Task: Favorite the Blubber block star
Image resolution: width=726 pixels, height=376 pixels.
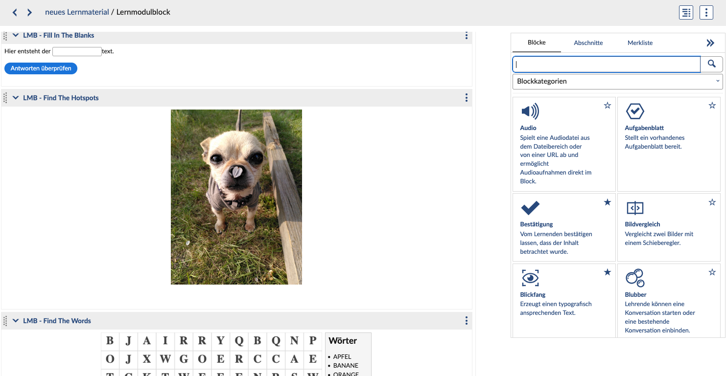Action: [x=712, y=272]
